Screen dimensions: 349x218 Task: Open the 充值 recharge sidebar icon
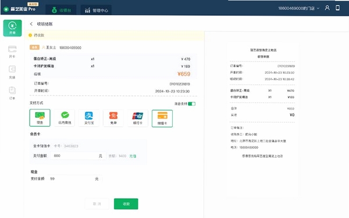[x=12, y=73]
